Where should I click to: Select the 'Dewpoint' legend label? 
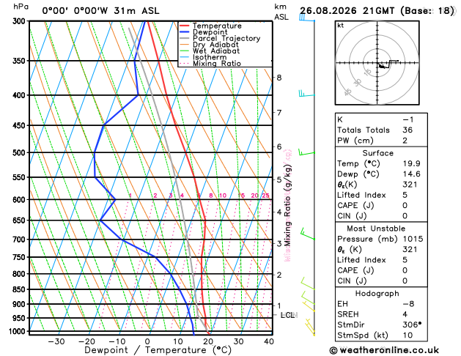click(x=210, y=32)
